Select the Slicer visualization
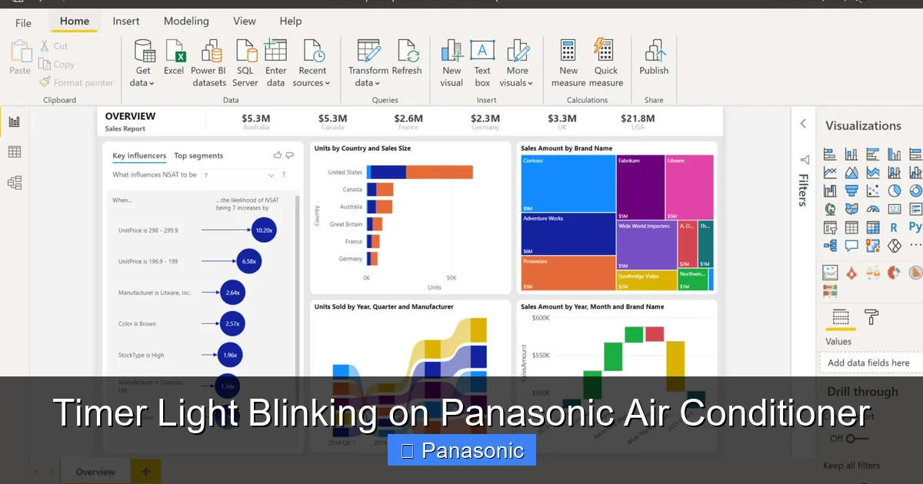Viewport: 923px width, 484px height. point(830,227)
